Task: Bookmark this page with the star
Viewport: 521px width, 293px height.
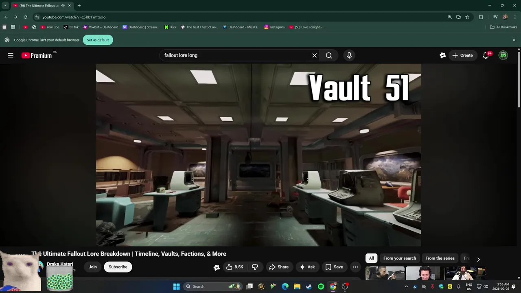Action: click(x=467, y=17)
